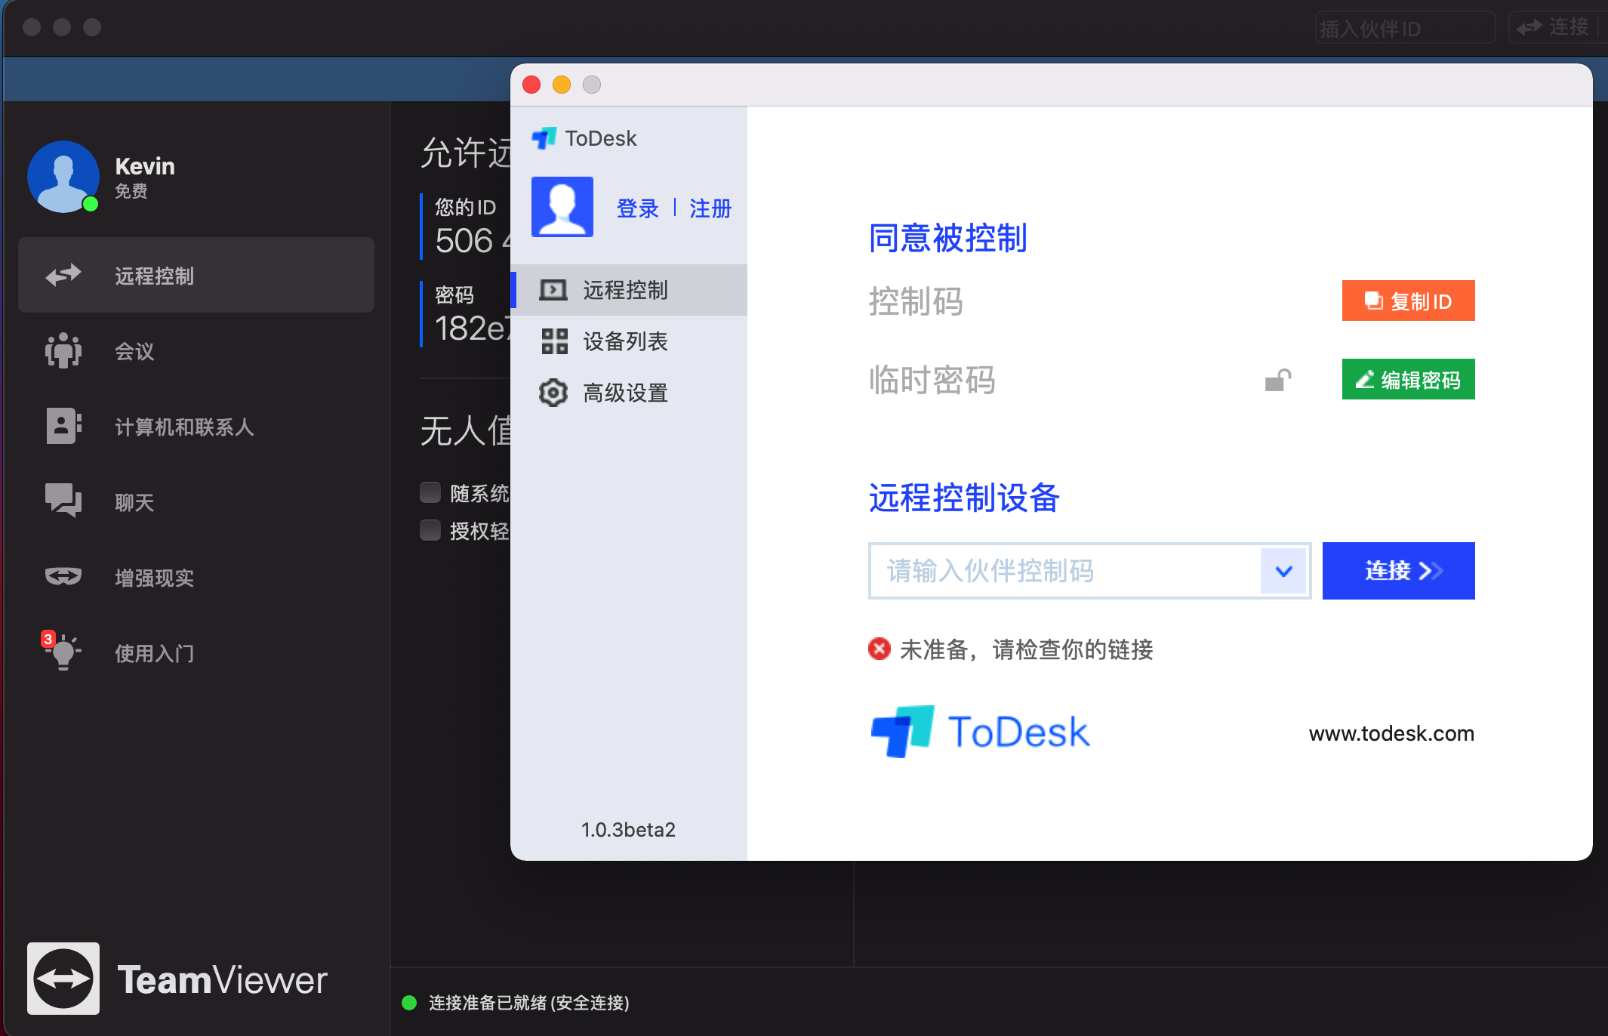Click TeamViewer ID value starting 506
This screenshot has width=1608, height=1036.
coord(473,241)
